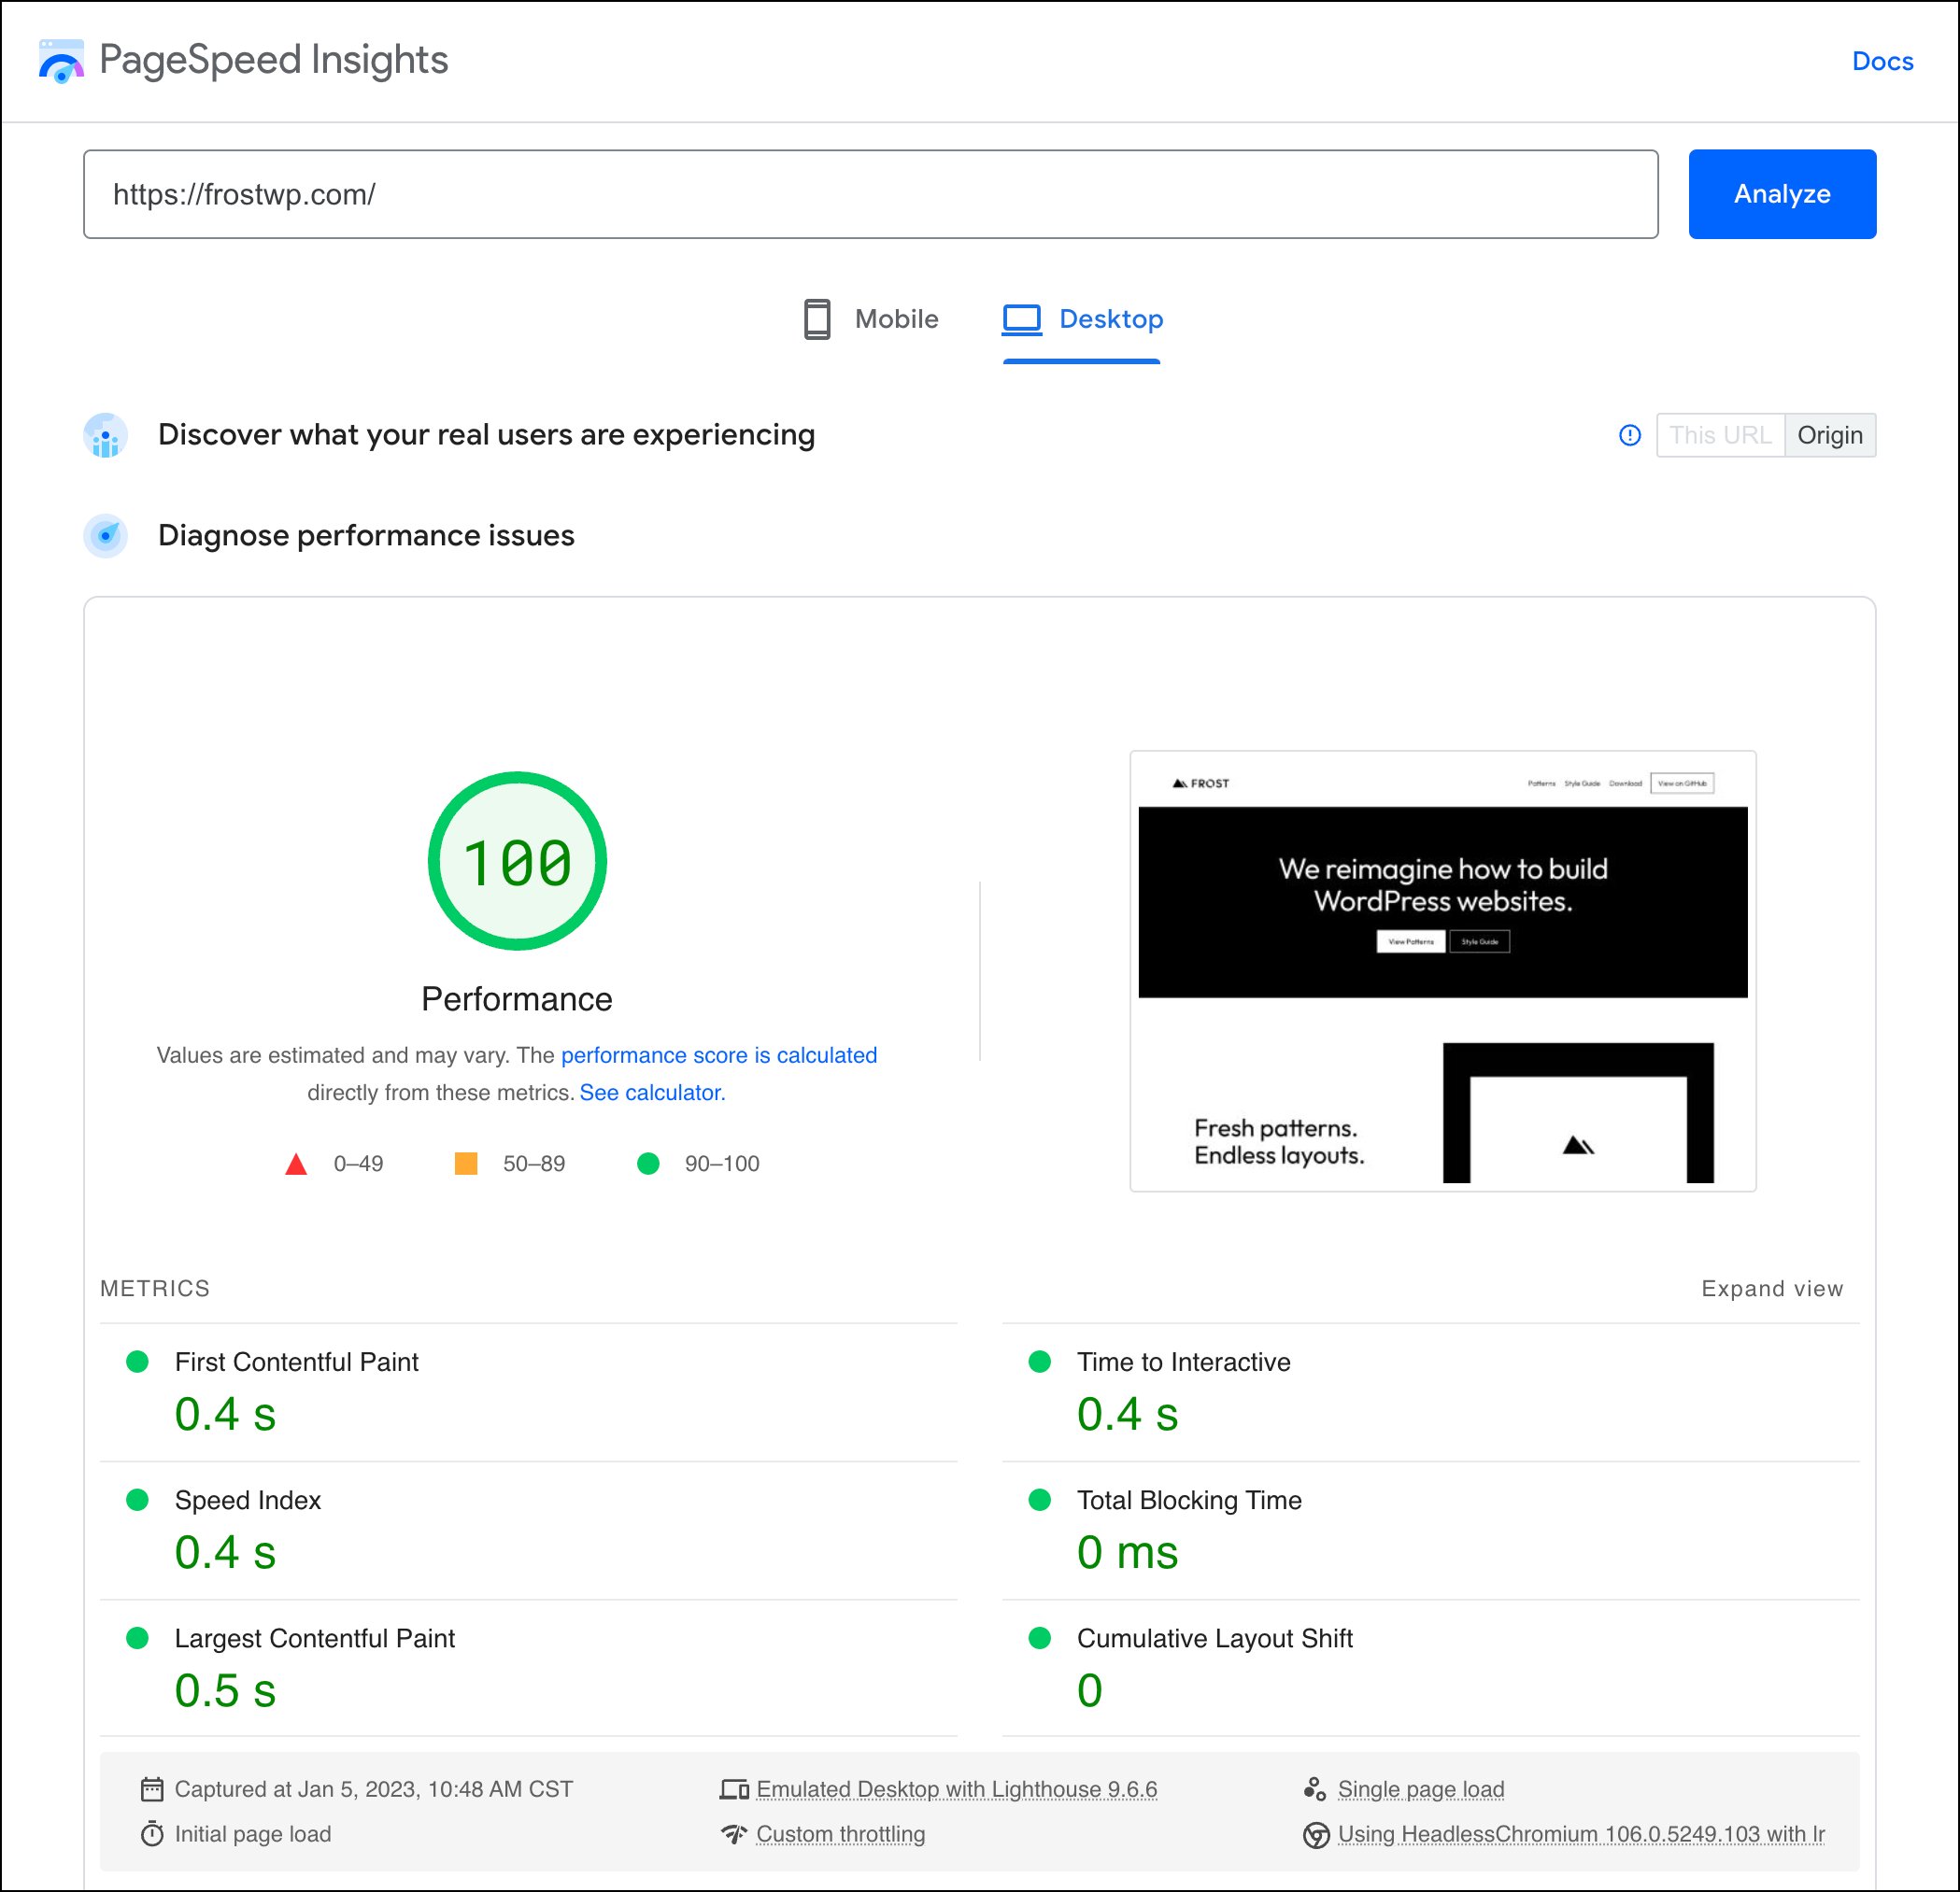The width and height of the screenshot is (1960, 1892).
Task: Click the desktop laptop icon
Action: (x=1022, y=319)
